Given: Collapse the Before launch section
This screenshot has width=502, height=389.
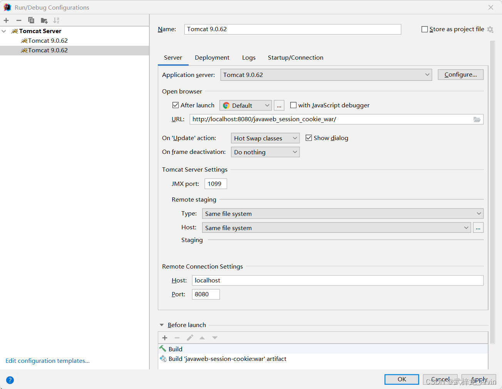Looking at the screenshot, I should 162,325.
